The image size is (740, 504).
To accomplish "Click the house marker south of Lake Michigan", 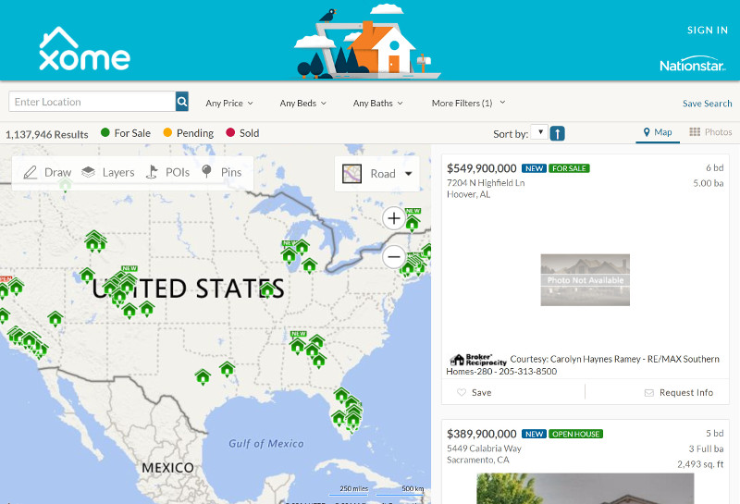I will pyautogui.click(x=310, y=265).
